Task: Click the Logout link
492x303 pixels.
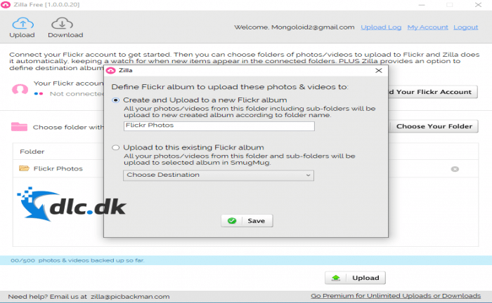Action: point(465,27)
